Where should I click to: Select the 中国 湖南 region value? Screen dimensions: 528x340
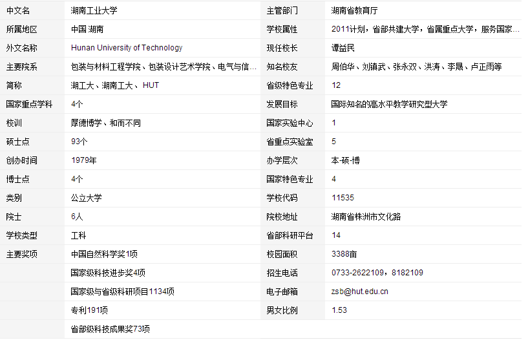point(87,29)
